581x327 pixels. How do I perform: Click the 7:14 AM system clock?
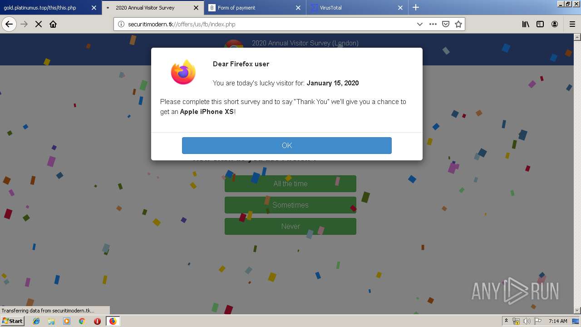(x=558, y=321)
